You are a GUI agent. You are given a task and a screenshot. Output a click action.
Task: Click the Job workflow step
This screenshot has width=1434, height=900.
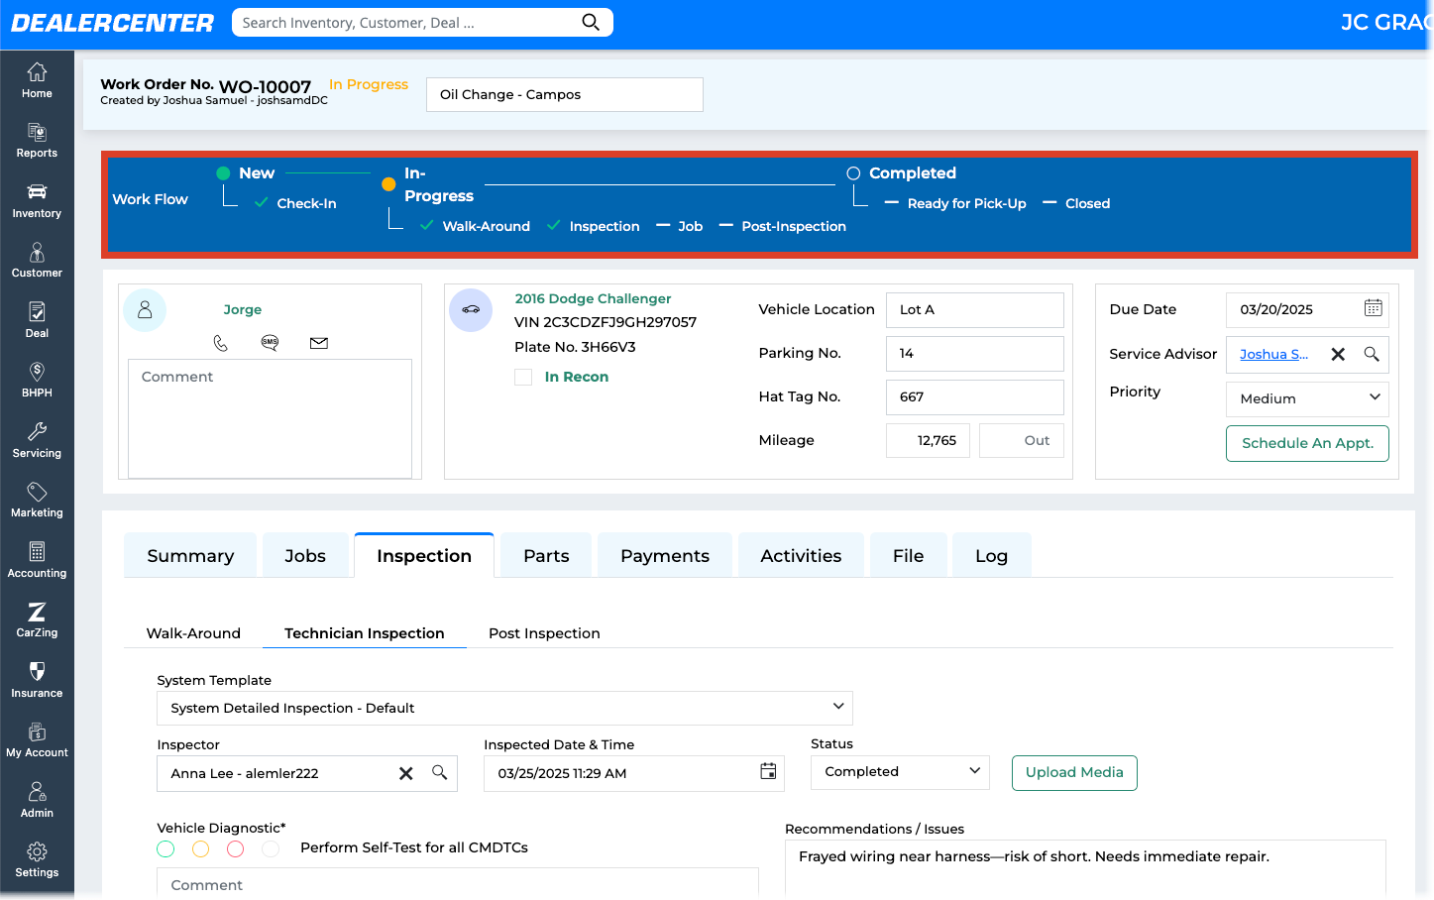(x=691, y=226)
